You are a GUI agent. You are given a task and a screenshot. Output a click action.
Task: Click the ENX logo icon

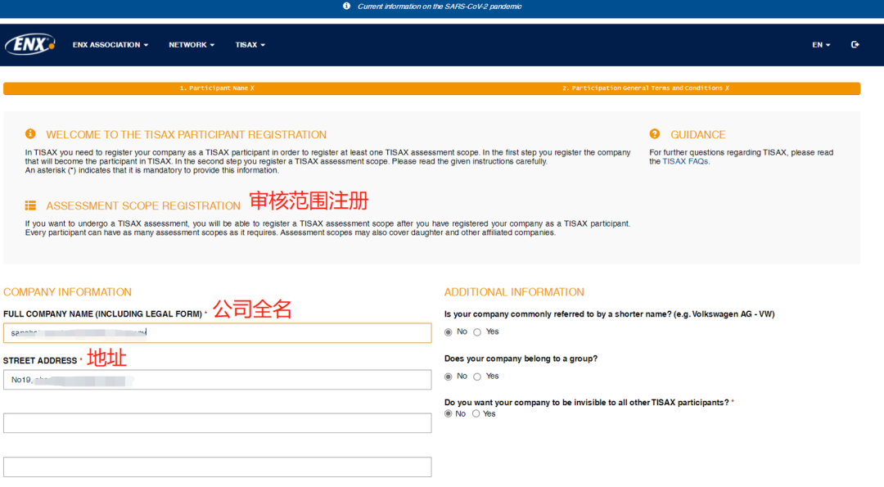click(30, 44)
